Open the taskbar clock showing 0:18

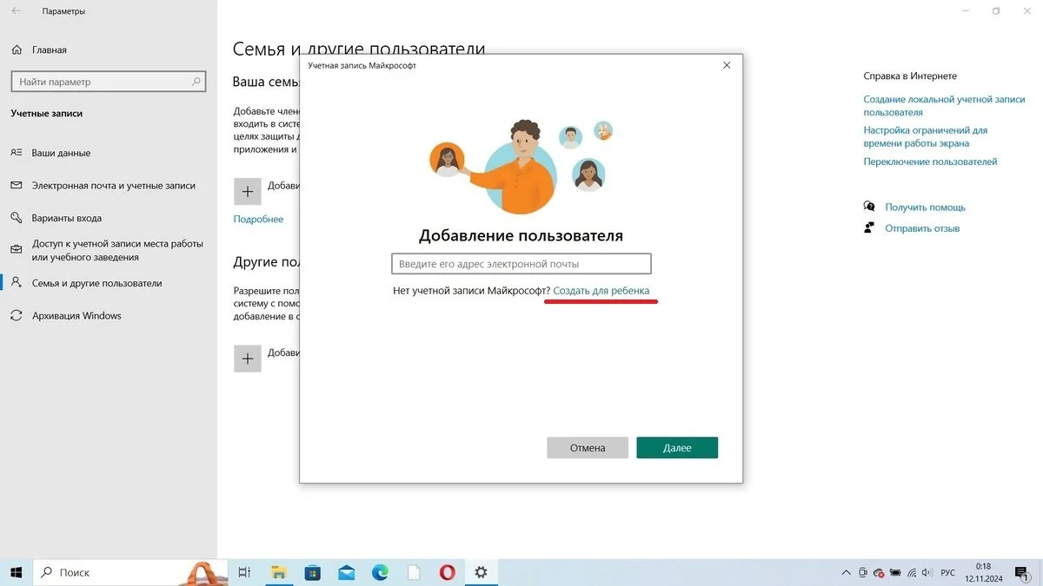click(x=983, y=573)
